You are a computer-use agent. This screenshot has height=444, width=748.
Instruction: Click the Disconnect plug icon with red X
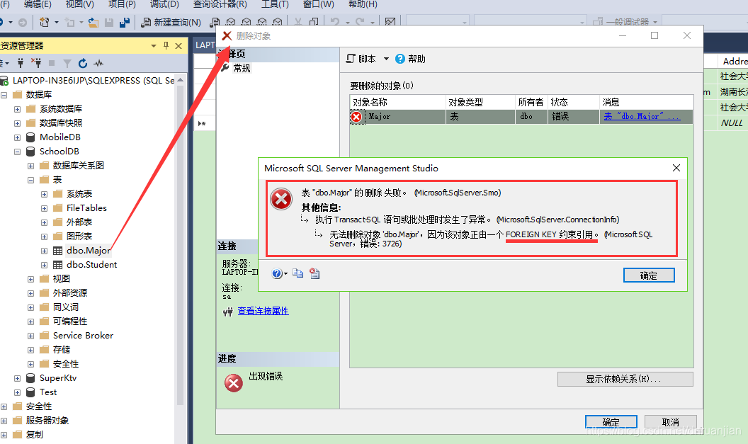click(36, 62)
